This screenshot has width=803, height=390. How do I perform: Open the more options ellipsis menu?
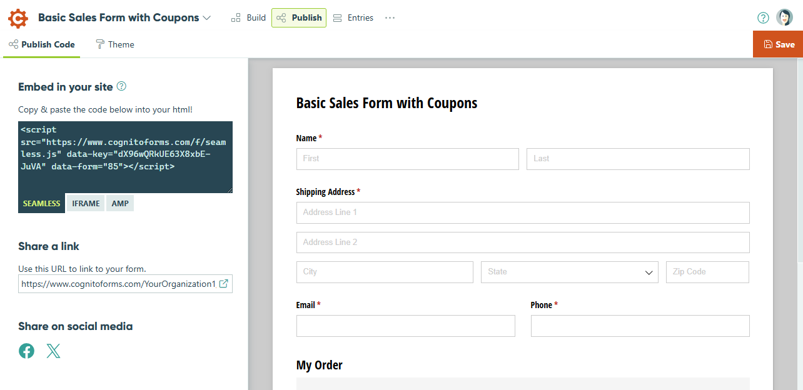pyautogui.click(x=390, y=18)
